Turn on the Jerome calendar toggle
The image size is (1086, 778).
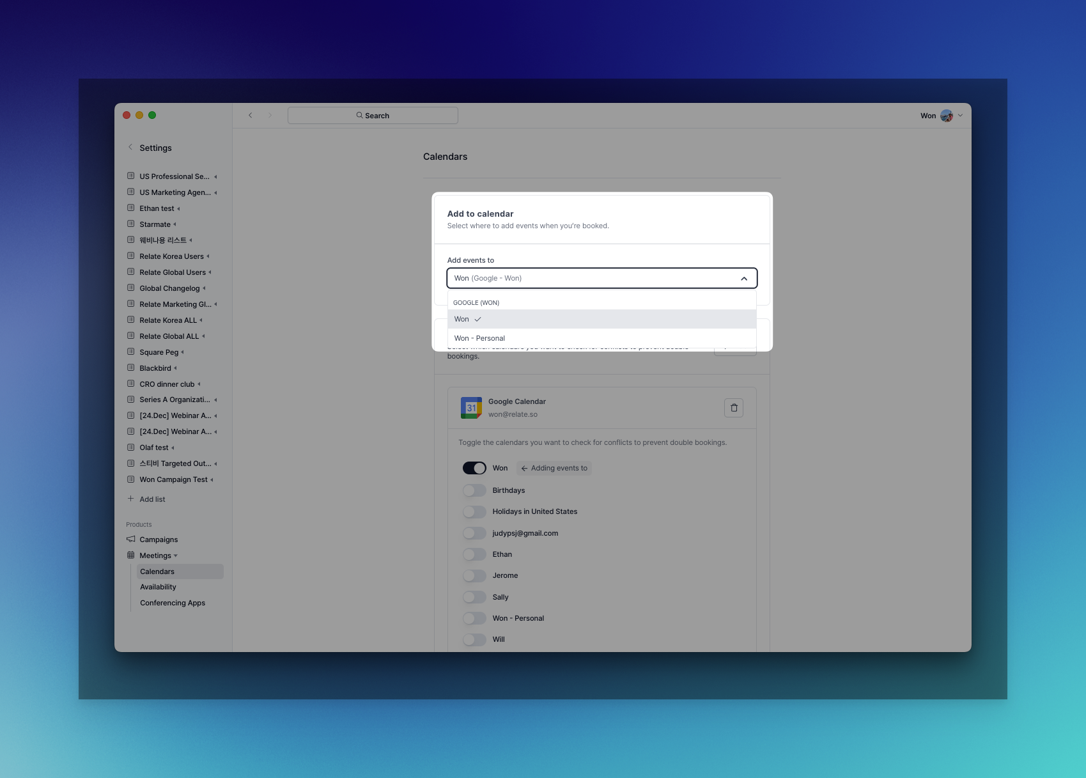(x=474, y=575)
